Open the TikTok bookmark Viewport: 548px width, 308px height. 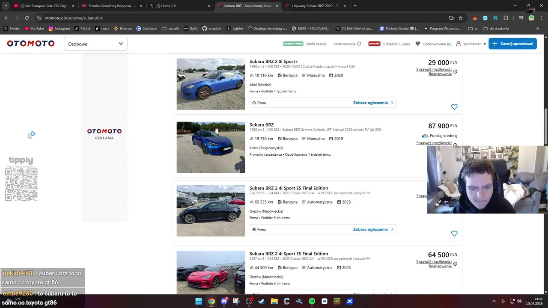pyautogui.click(x=82, y=29)
